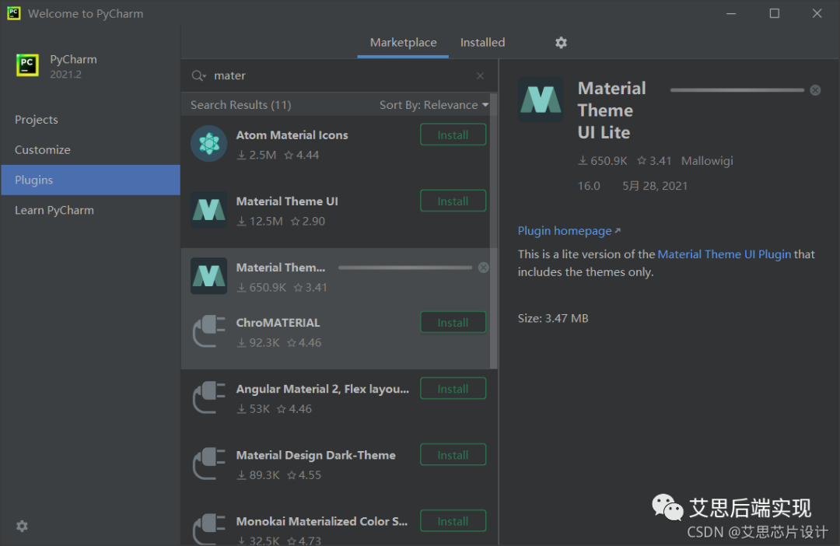Open the plugins gear settings icon
The height and width of the screenshot is (546, 840).
561,43
